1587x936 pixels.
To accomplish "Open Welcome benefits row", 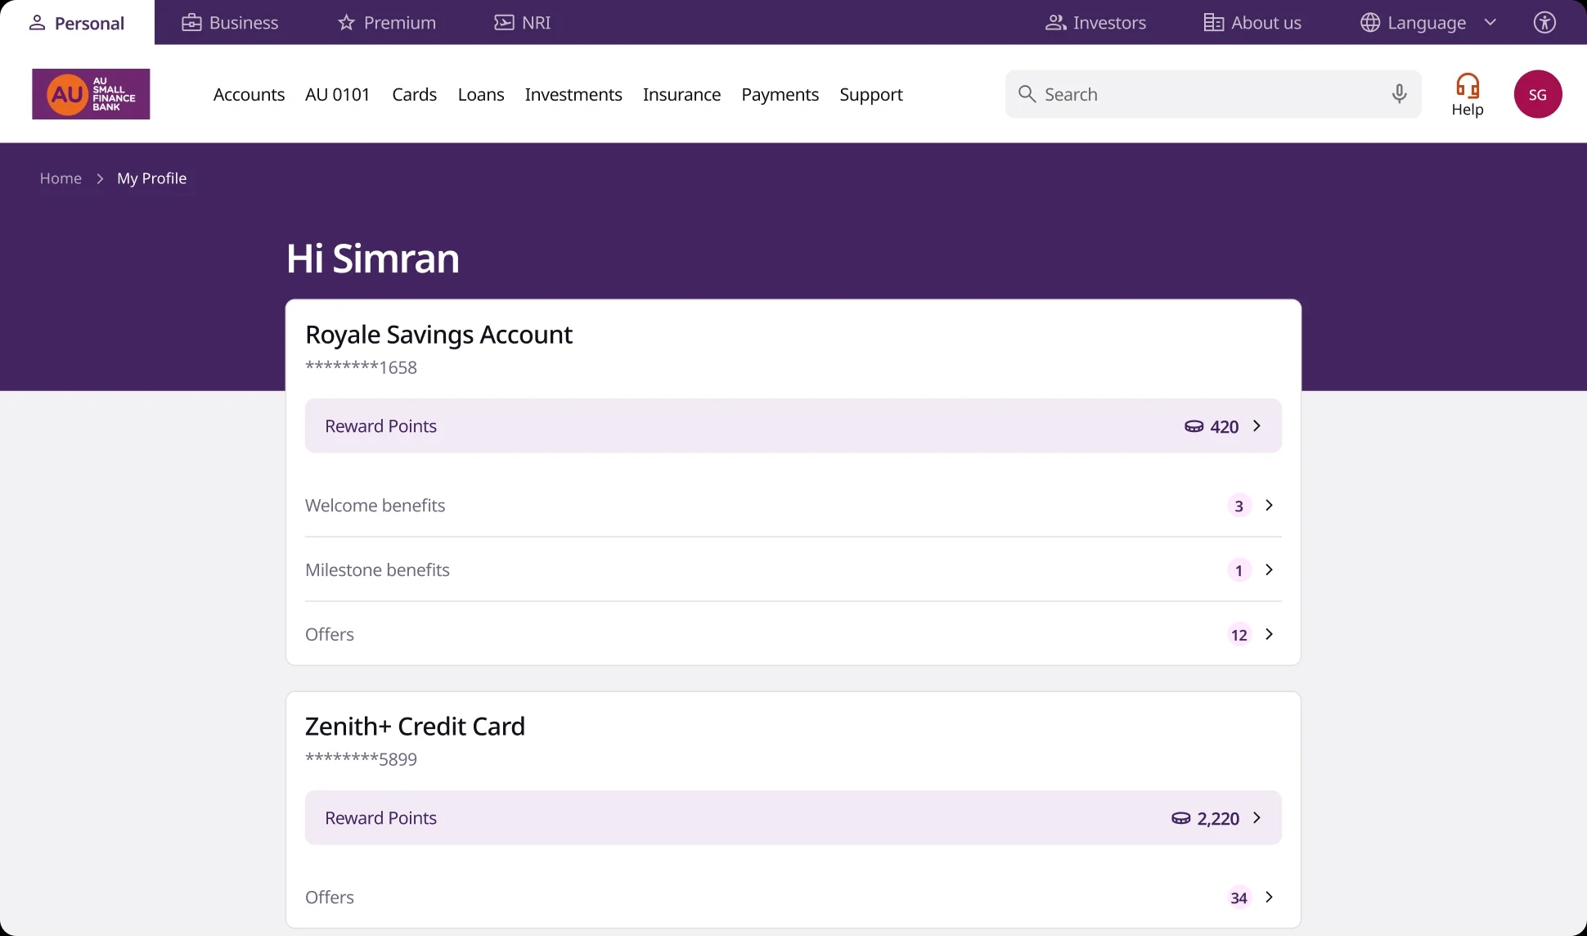I will click(x=793, y=505).
